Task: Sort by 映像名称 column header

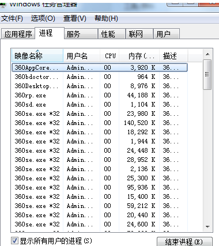Action: tap(37, 56)
